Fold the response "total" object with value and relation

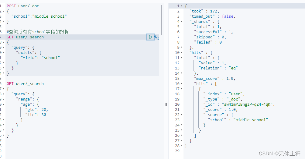coord(182,58)
